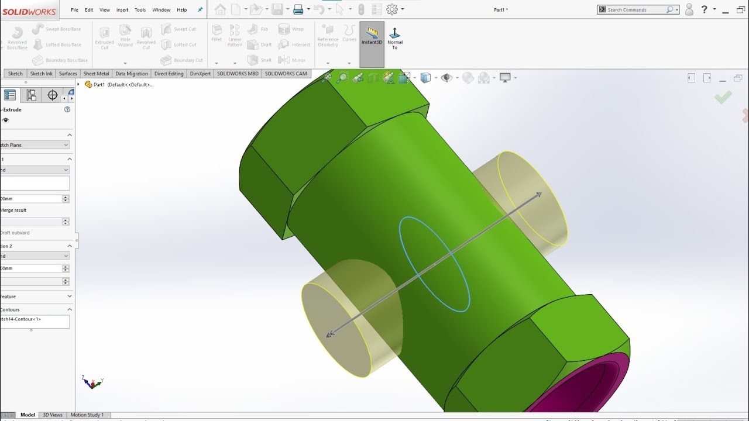Open the DimXpertManager crosshair tab
The height and width of the screenshot is (421, 749).
click(x=53, y=95)
